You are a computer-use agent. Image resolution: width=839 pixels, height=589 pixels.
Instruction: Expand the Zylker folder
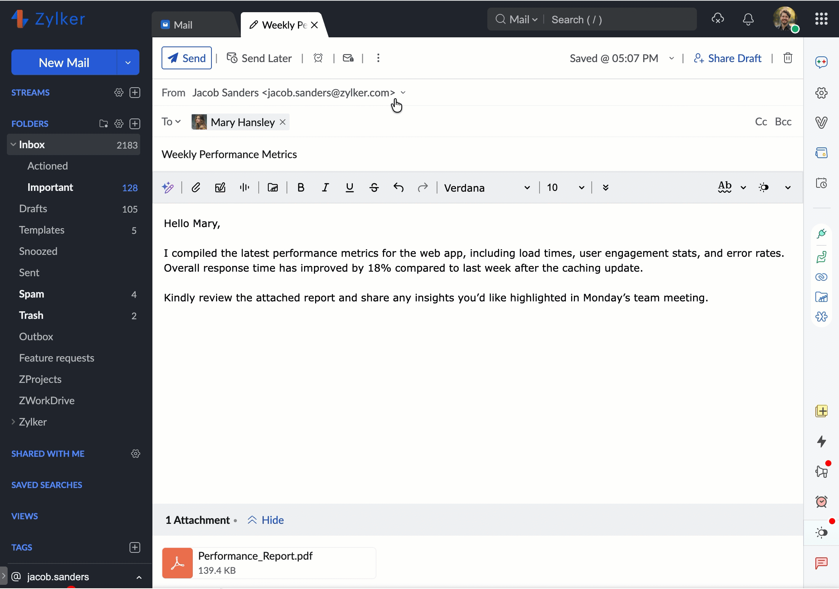coord(13,422)
